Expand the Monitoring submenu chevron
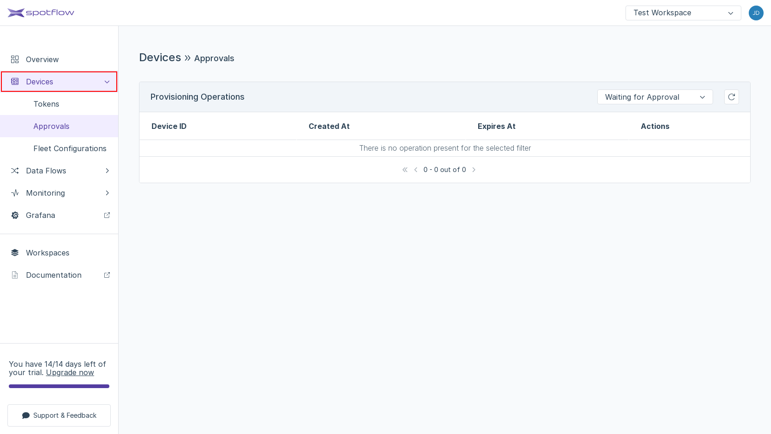 pyautogui.click(x=107, y=193)
